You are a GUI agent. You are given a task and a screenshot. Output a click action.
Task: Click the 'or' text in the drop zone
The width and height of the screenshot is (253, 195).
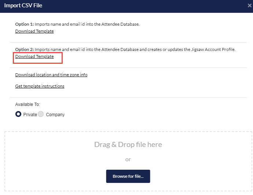tap(128, 159)
